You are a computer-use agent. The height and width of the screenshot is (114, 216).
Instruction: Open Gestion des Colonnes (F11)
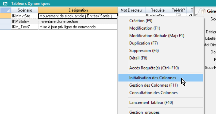(x=153, y=85)
